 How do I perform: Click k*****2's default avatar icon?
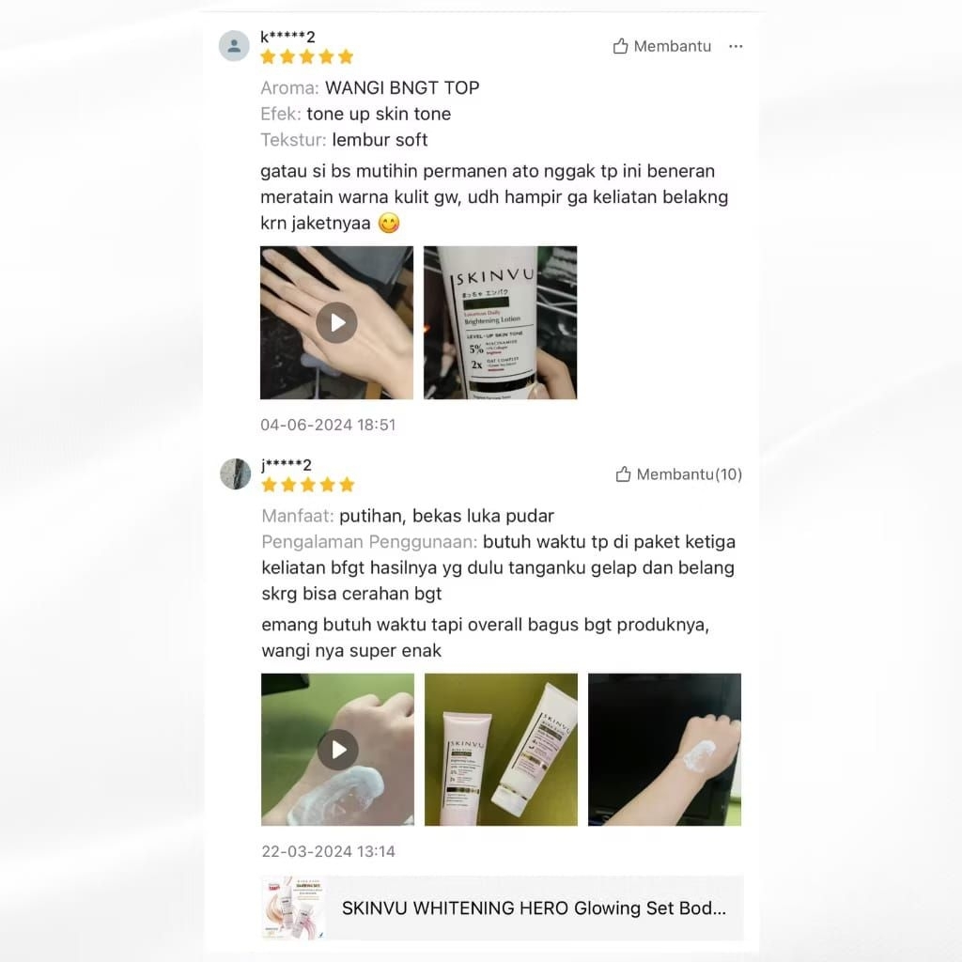pos(234,45)
